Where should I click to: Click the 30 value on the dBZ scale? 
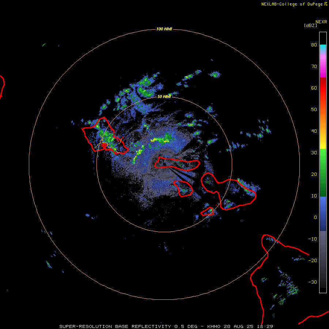click(x=314, y=153)
